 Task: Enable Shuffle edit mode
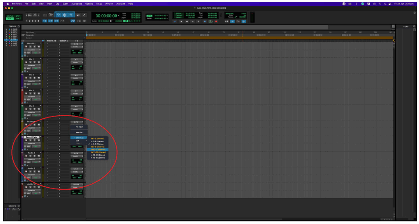10,16
